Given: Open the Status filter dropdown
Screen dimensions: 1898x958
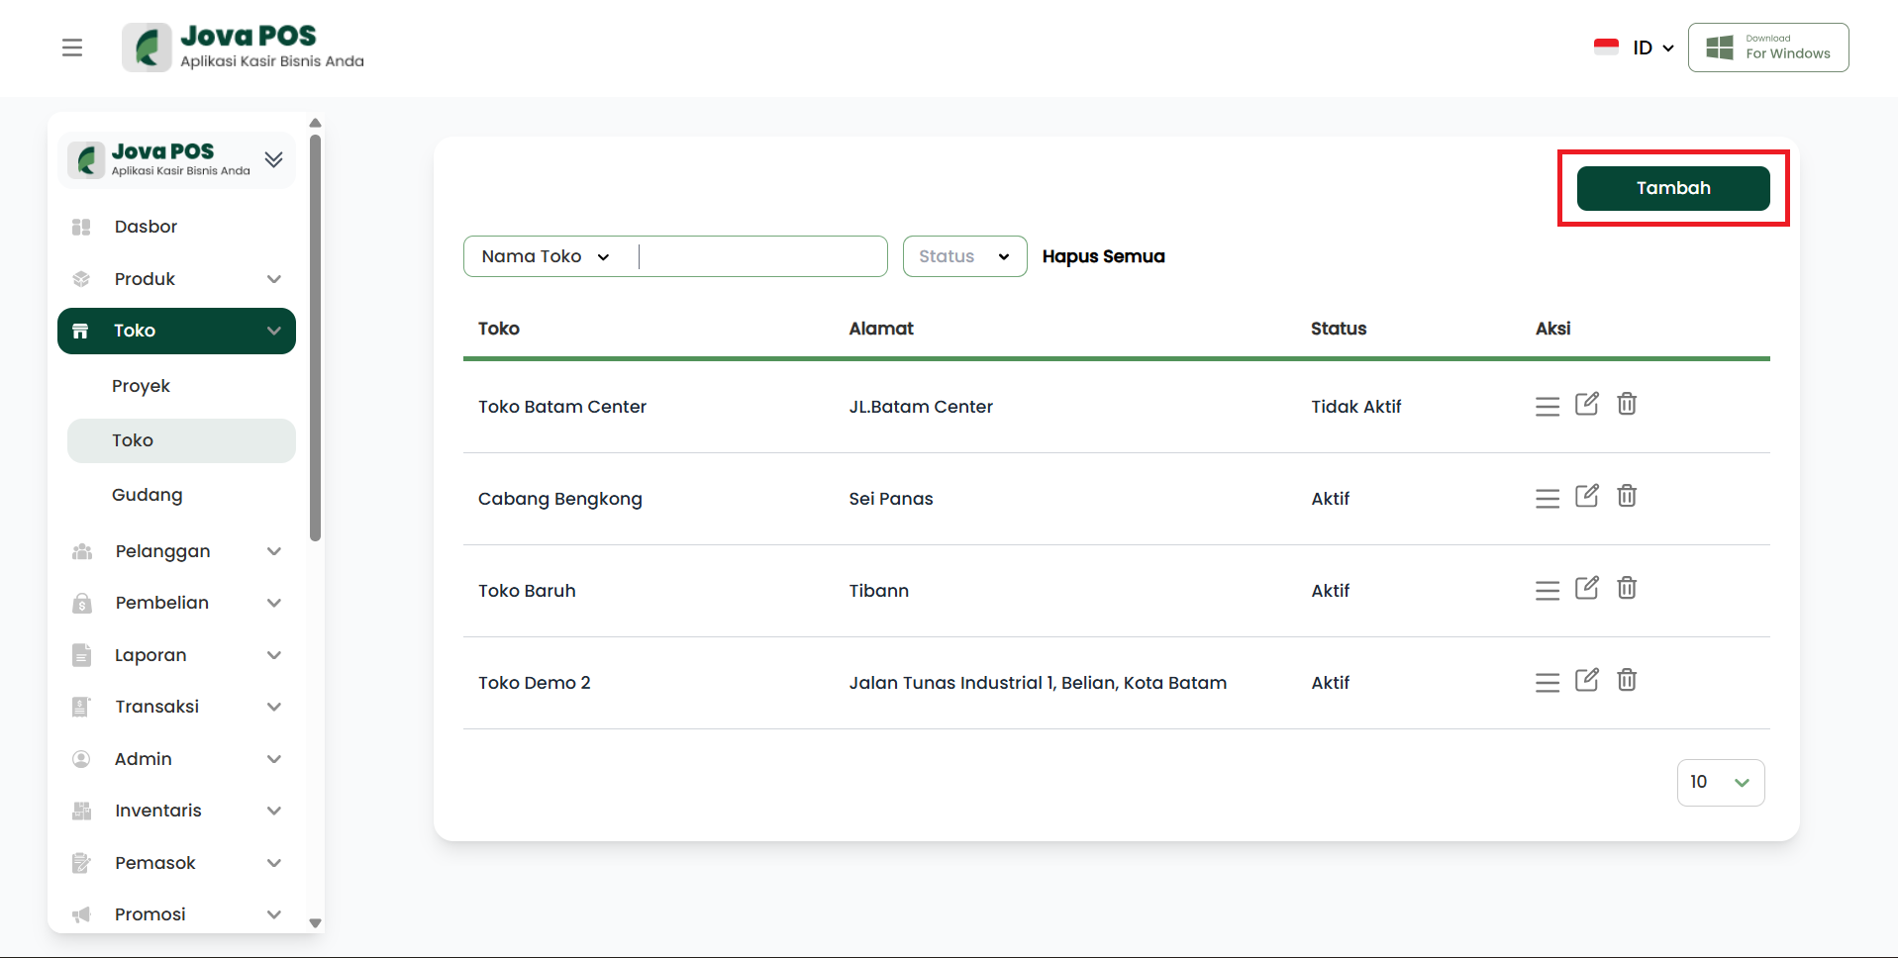Looking at the screenshot, I should coord(964,256).
